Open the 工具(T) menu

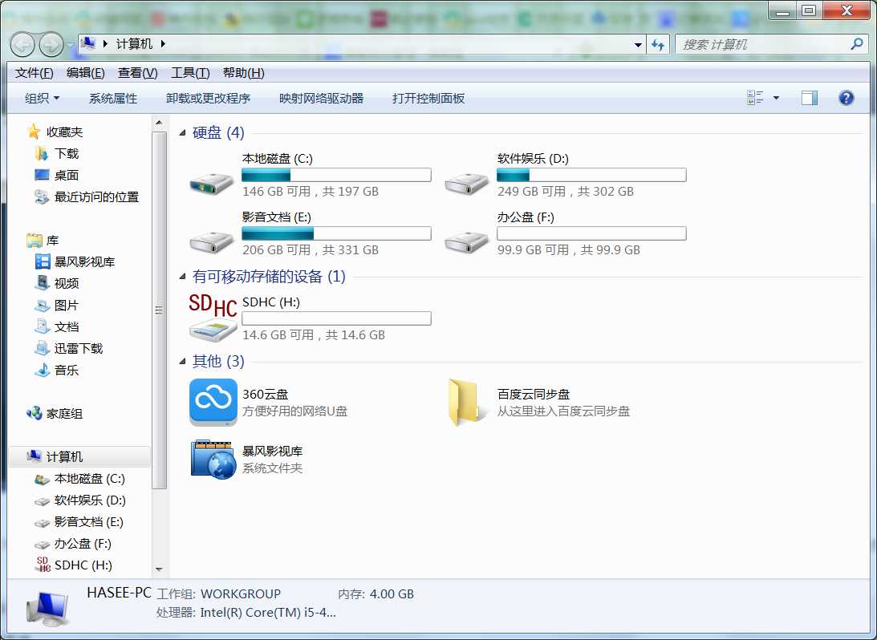190,73
